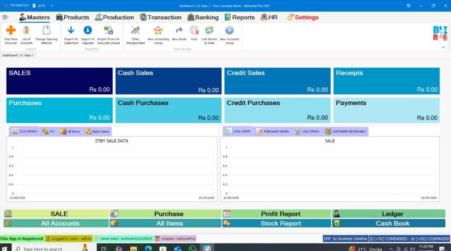Open the List of Accounts clipboard icon

point(26,30)
